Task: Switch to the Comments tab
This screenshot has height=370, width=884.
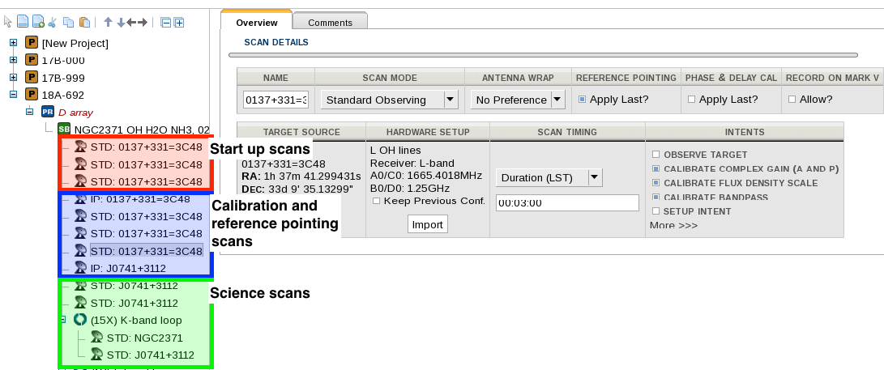Action: point(330,23)
